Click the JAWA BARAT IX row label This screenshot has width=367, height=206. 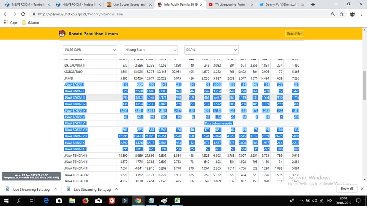coord(75,110)
